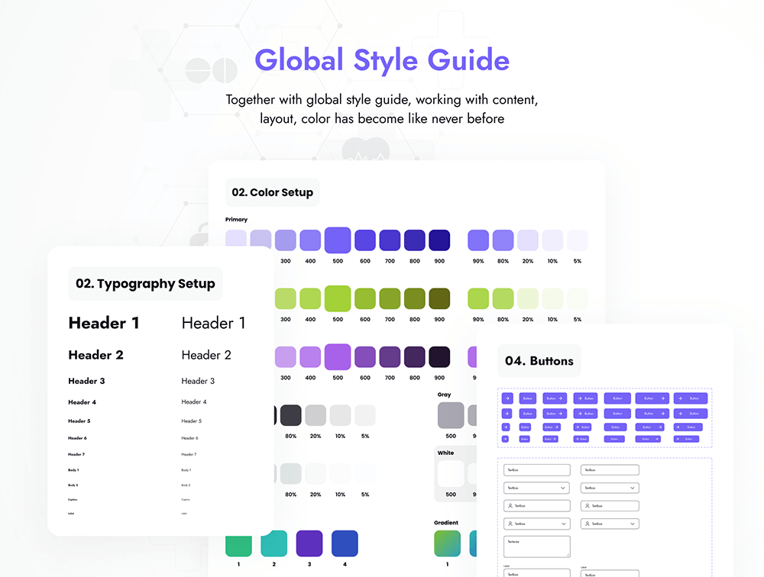
Task: Expand the left Textbox dropdown without user icon
Action: click(x=563, y=488)
